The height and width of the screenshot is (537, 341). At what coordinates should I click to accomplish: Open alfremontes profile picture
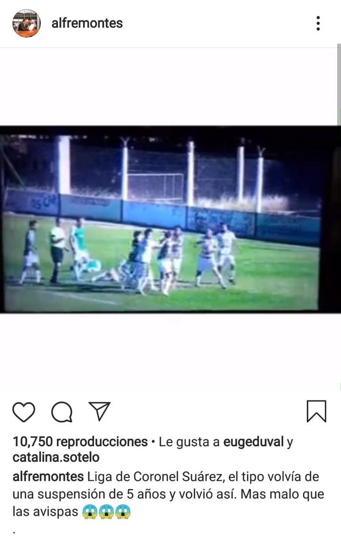[27, 23]
